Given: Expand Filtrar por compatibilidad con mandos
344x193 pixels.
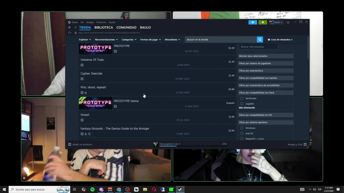Looking at the screenshot, I should [x=266, y=78].
